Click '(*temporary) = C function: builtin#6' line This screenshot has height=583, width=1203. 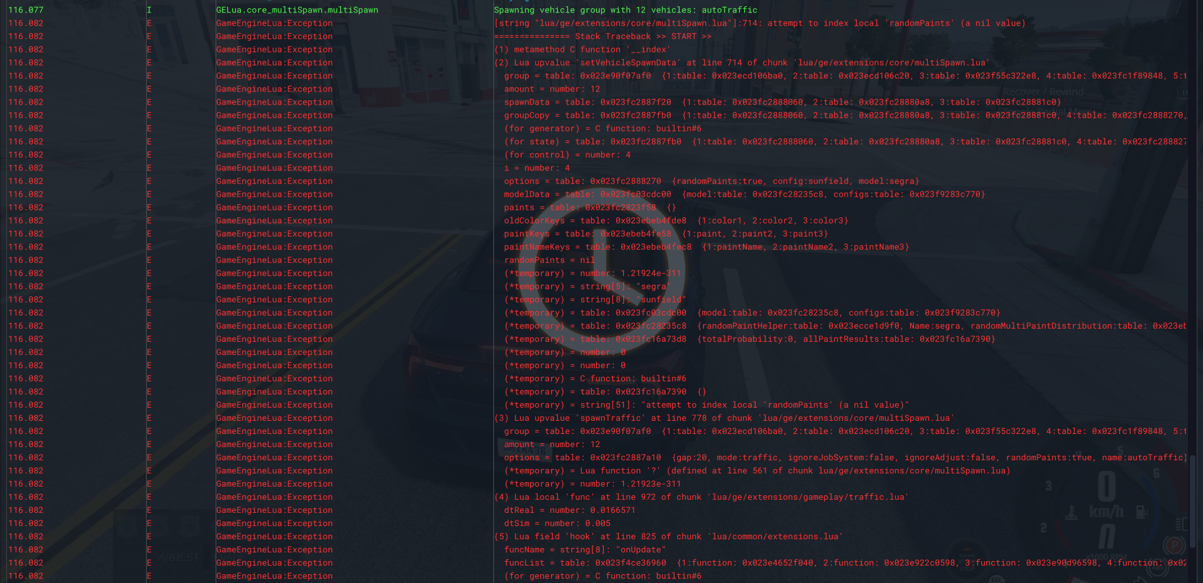[x=595, y=378]
